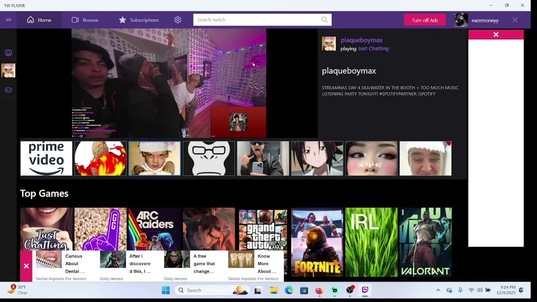Image resolution: width=537 pixels, height=302 pixels.
Task: Open File Explorer from the taskbar
Action: tap(274, 290)
